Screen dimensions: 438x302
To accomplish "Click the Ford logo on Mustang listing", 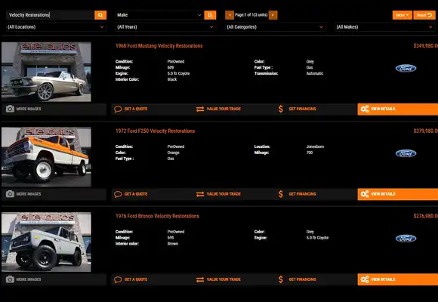I will coord(406,69).
